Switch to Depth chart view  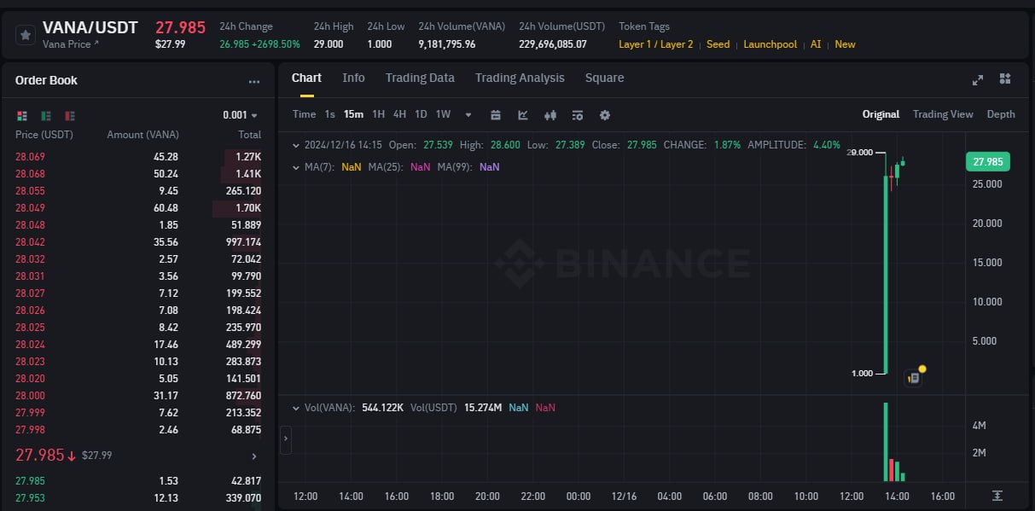1001,114
